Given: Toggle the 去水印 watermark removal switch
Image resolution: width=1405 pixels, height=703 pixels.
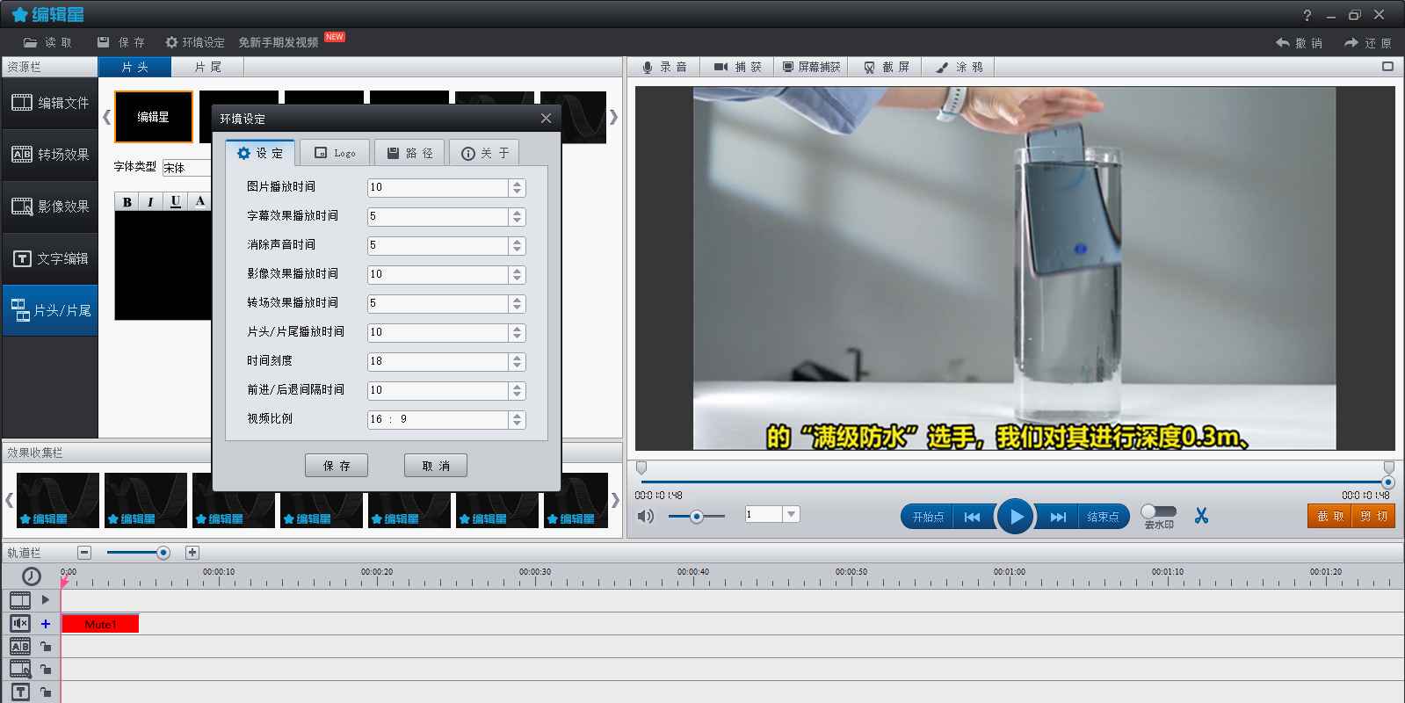Looking at the screenshot, I should point(1158,511).
